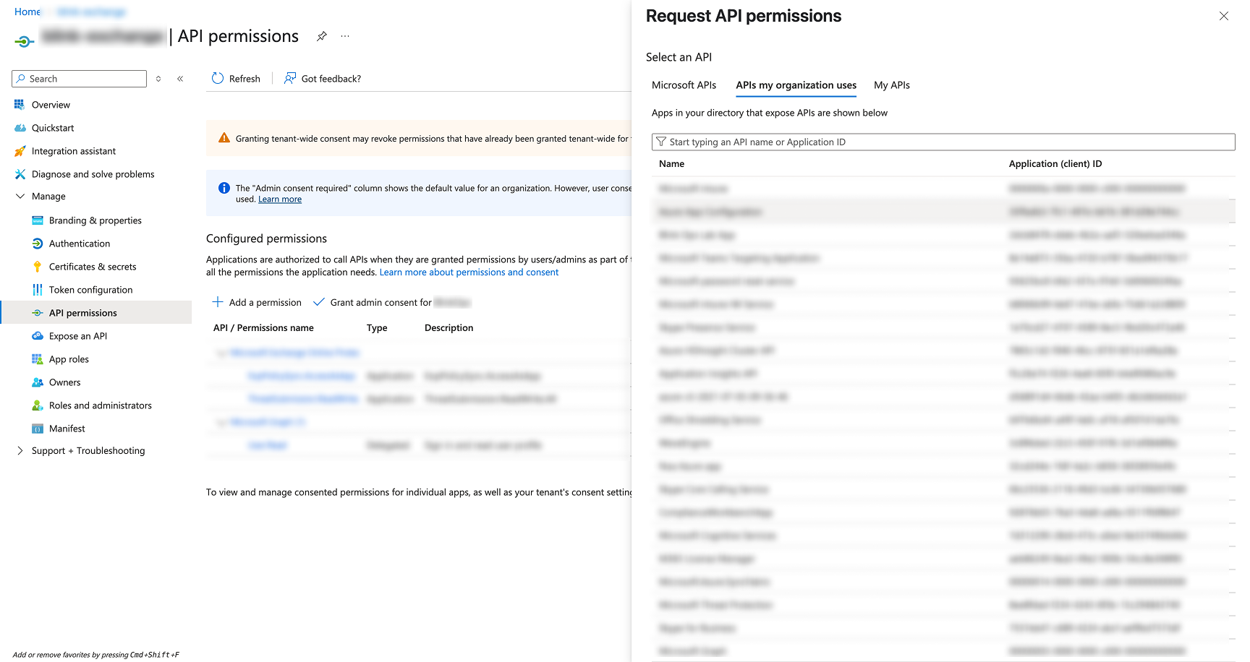The width and height of the screenshot is (1250, 662).
Task: Click the Learn more link in info banner
Action: (x=280, y=199)
